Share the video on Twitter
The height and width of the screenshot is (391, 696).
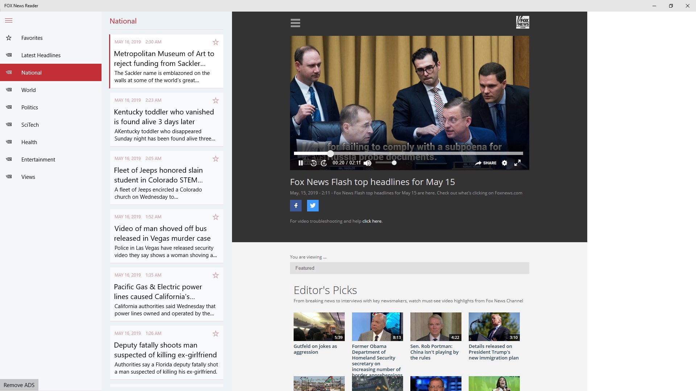pos(312,206)
